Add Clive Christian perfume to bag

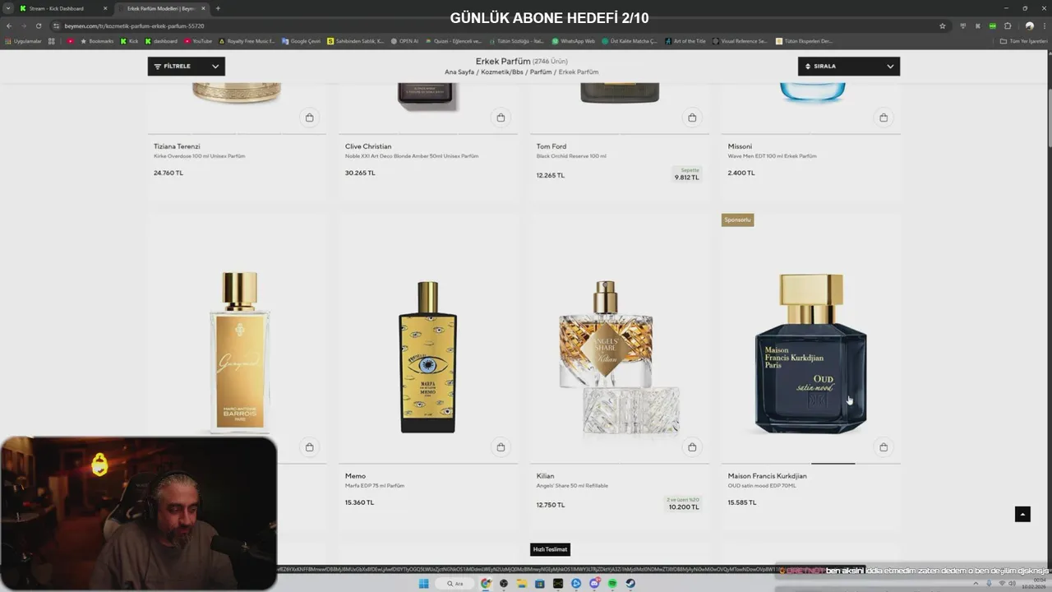[x=501, y=118]
